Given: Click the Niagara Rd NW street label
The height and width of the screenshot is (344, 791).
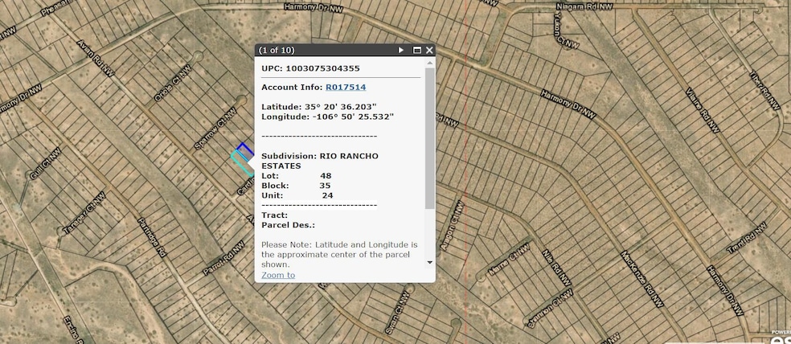Looking at the screenshot, I should pos(584,6).
